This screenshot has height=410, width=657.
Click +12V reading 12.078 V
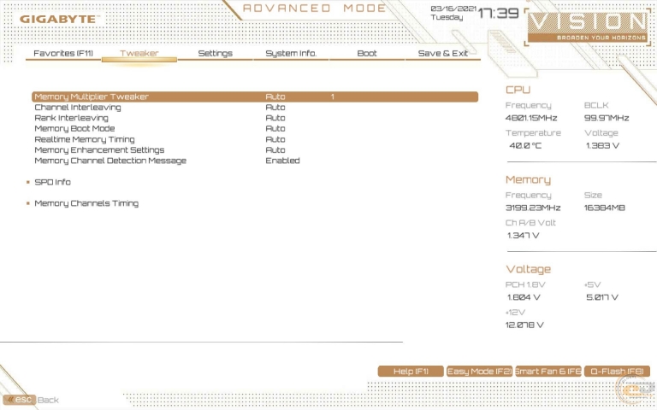point(524,325)
